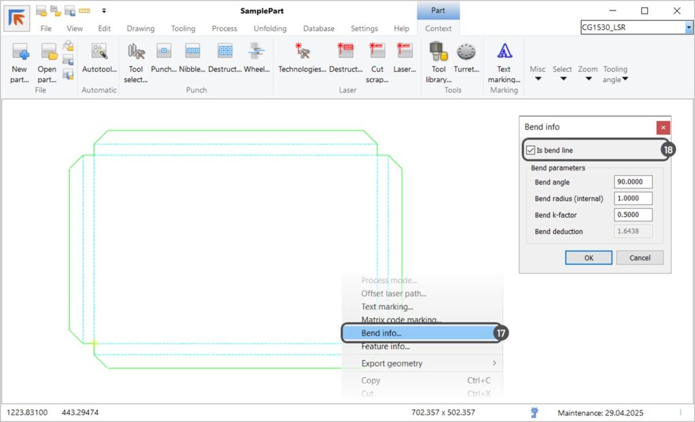Uncheck the Is bend line checkbox

pyautogui.click(x=531, y=150)
